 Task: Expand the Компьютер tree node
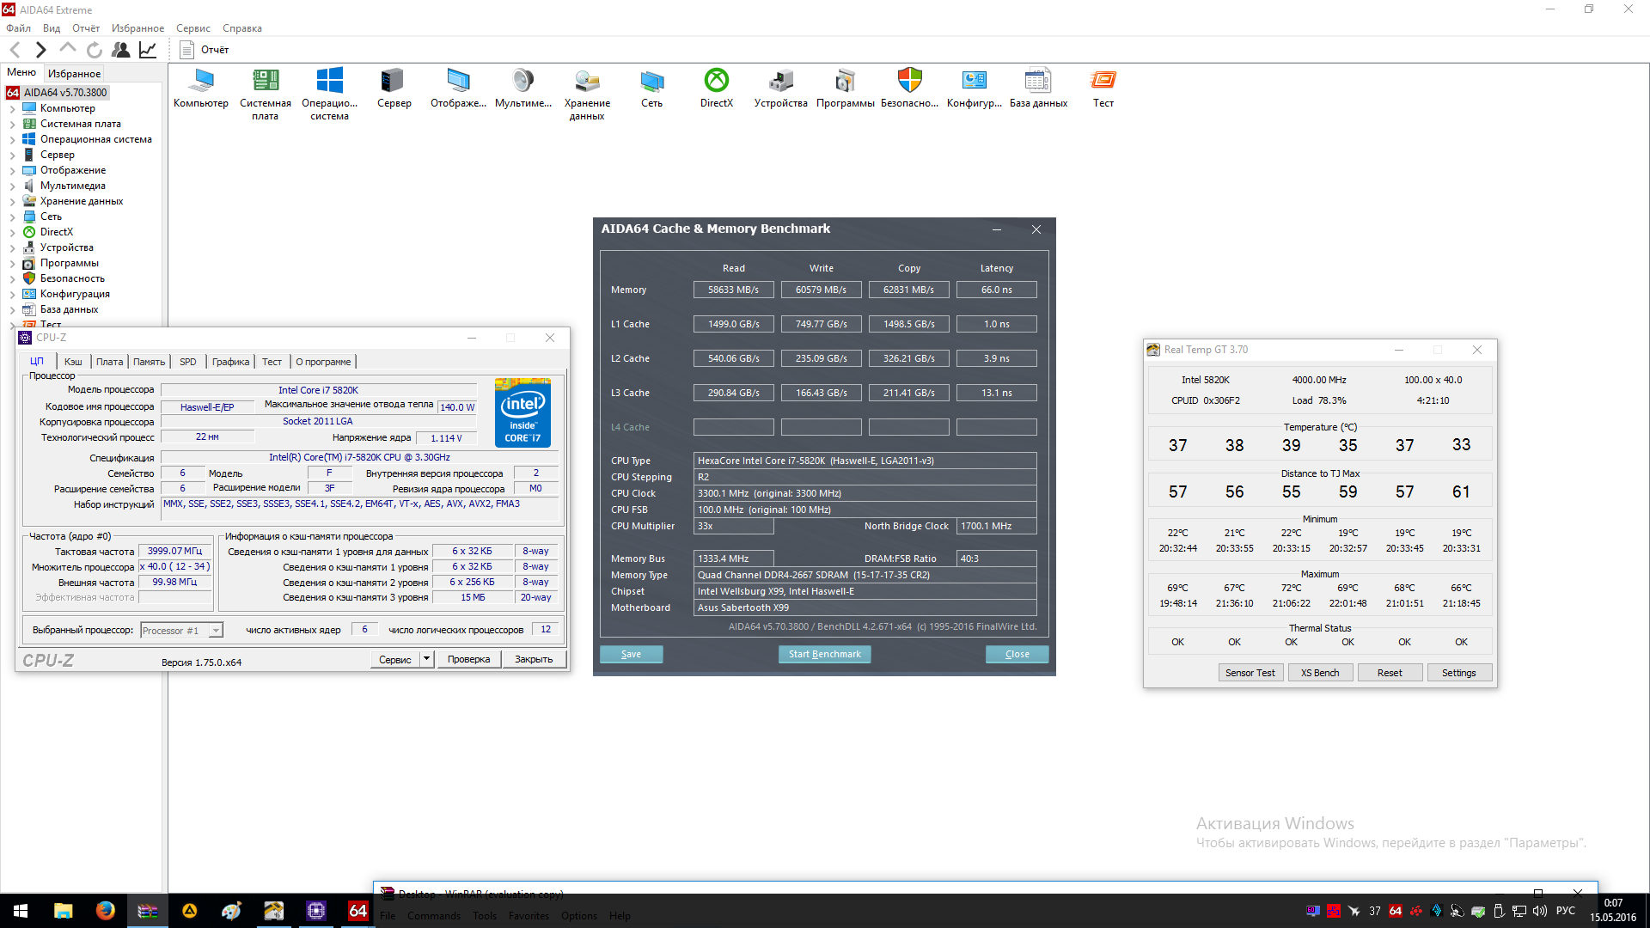[x=12, y=109]
